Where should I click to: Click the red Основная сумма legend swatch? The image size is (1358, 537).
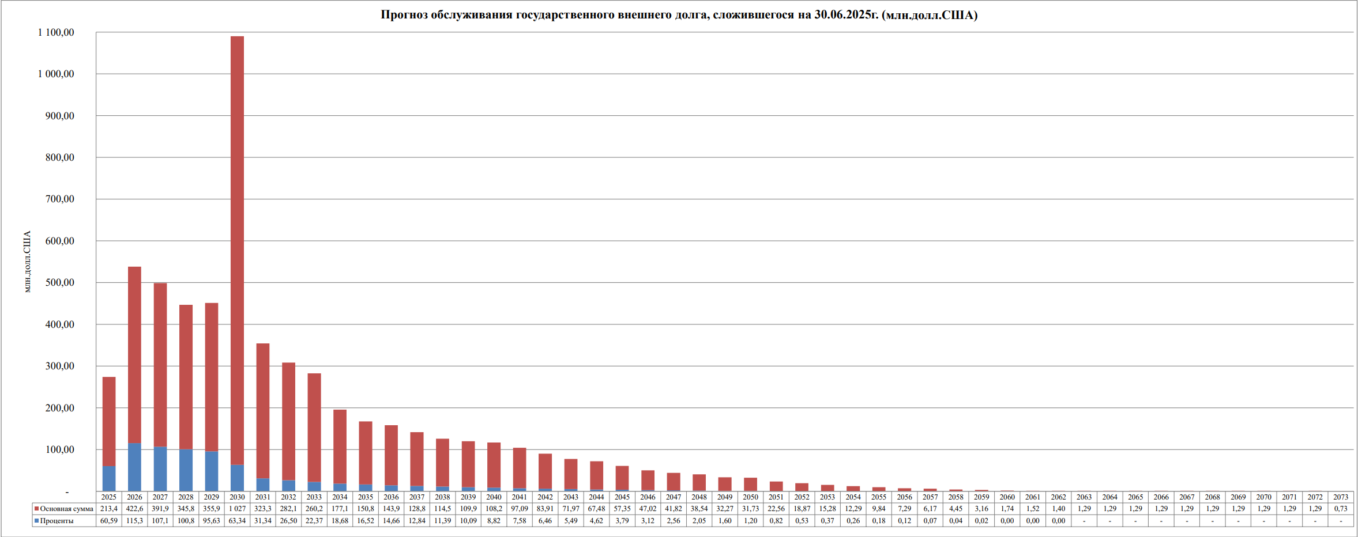point(36,509)
